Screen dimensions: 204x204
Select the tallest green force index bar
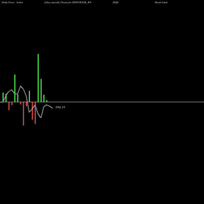[38, 78]
